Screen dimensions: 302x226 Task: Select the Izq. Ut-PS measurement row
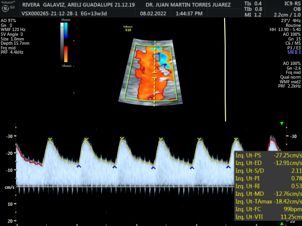pyautogui.click(x=266, y=155)
